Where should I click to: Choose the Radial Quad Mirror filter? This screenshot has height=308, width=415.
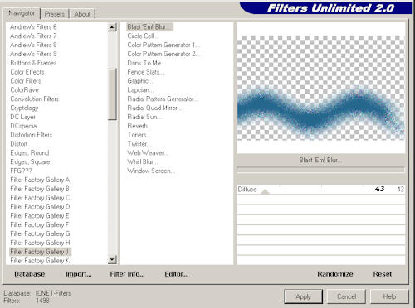pyautogui.click(x=154, y=108)
